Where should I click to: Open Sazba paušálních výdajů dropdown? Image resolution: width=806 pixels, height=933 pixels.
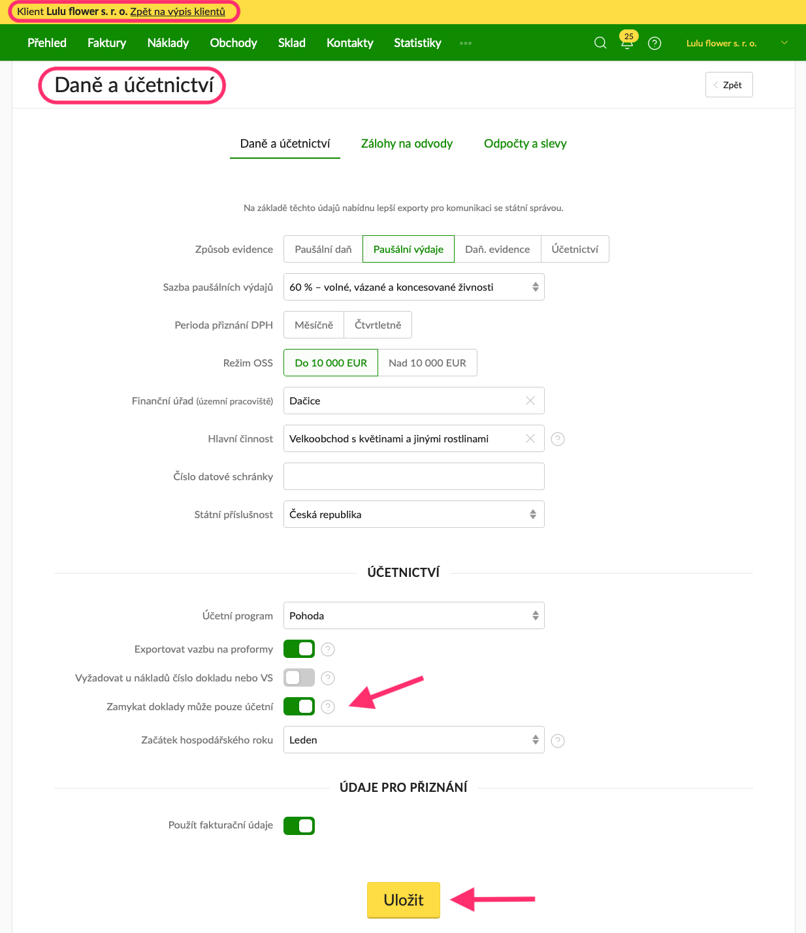click(x=413, y=287)
